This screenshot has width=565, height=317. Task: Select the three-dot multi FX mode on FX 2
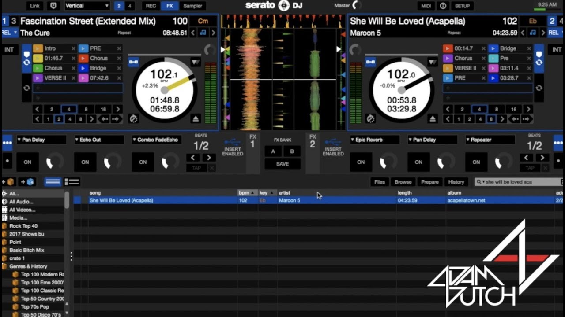pos(558,143)
